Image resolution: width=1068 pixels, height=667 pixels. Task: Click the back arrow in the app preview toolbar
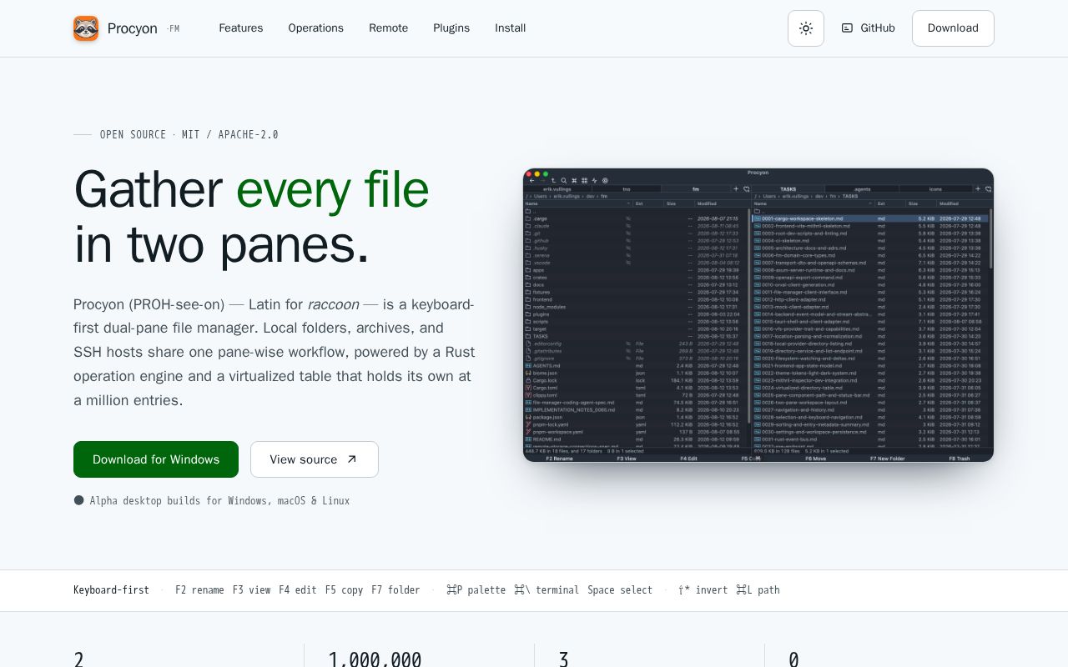tap(531, 181)
